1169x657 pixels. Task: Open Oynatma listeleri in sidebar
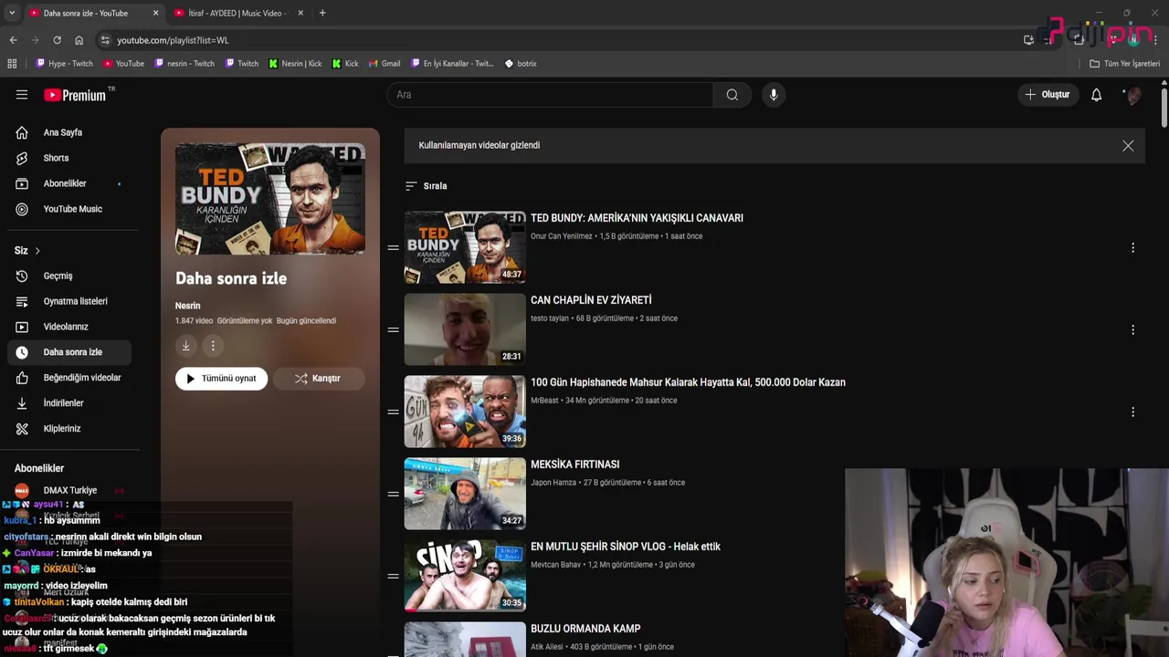68,301
